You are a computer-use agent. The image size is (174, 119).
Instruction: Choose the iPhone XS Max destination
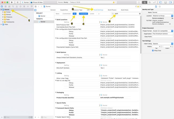click(x=36, y=2)
